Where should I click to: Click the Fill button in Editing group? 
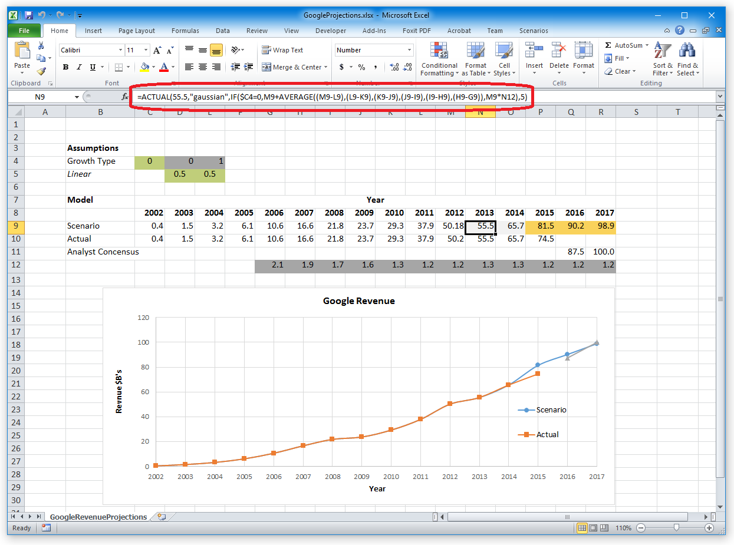pyautogui.click(x=617, y=58)
